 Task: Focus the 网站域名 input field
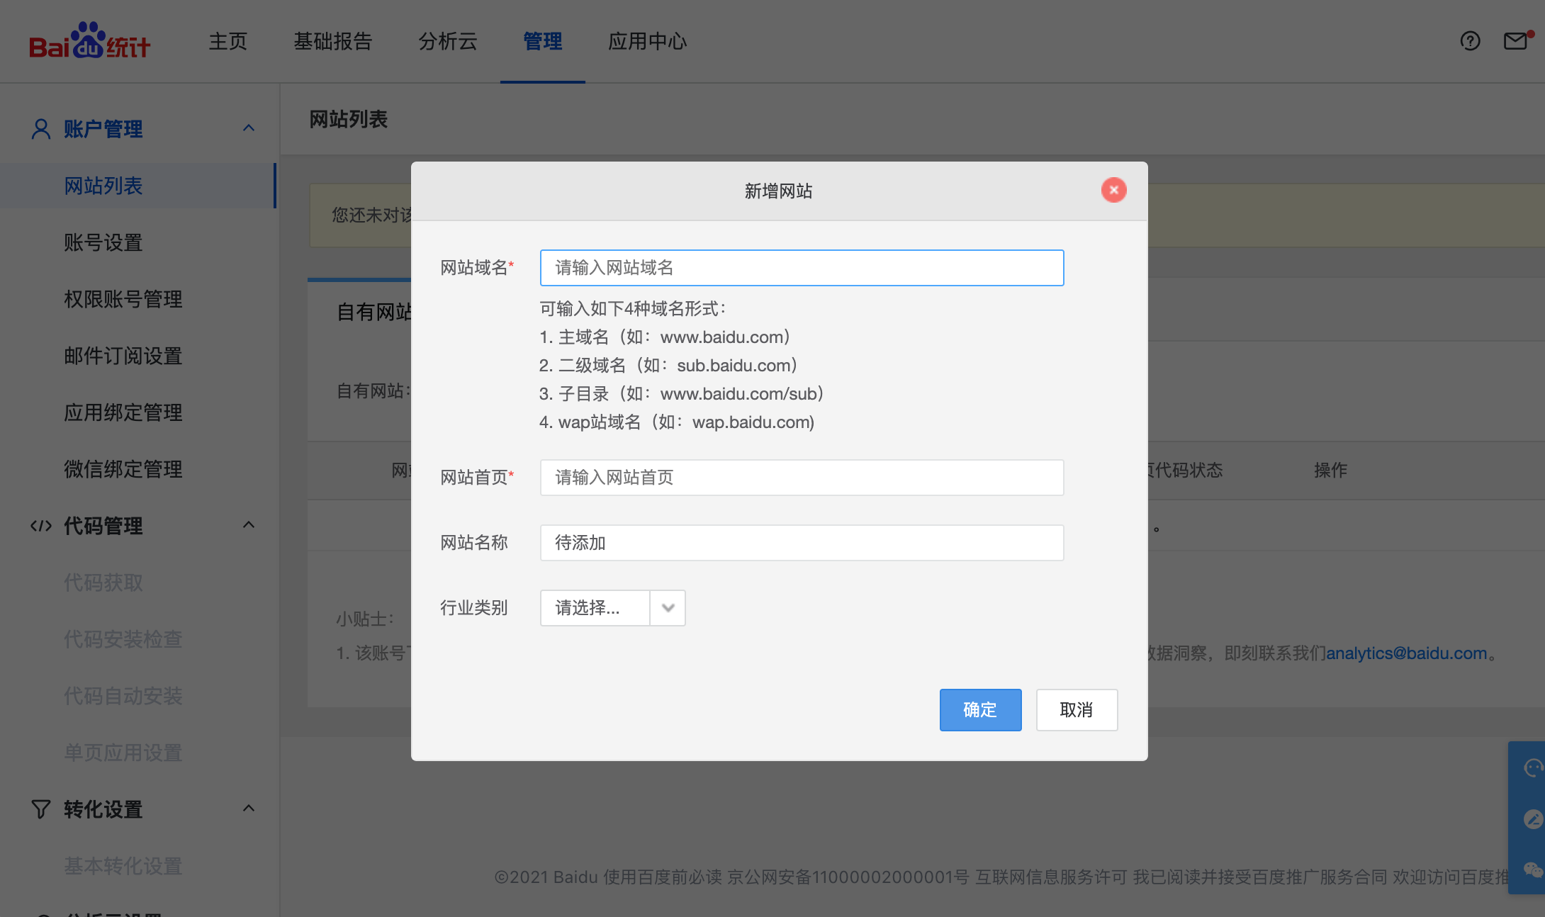[x=802, y=268]
